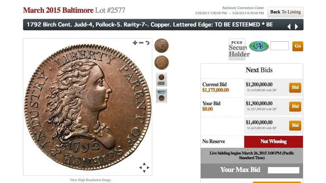Select the slab holder back thumbnail

click(x=162, y=79)
